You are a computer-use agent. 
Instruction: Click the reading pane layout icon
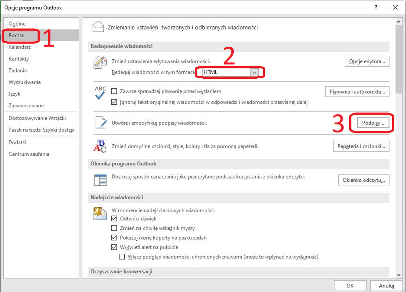(100, 180)
